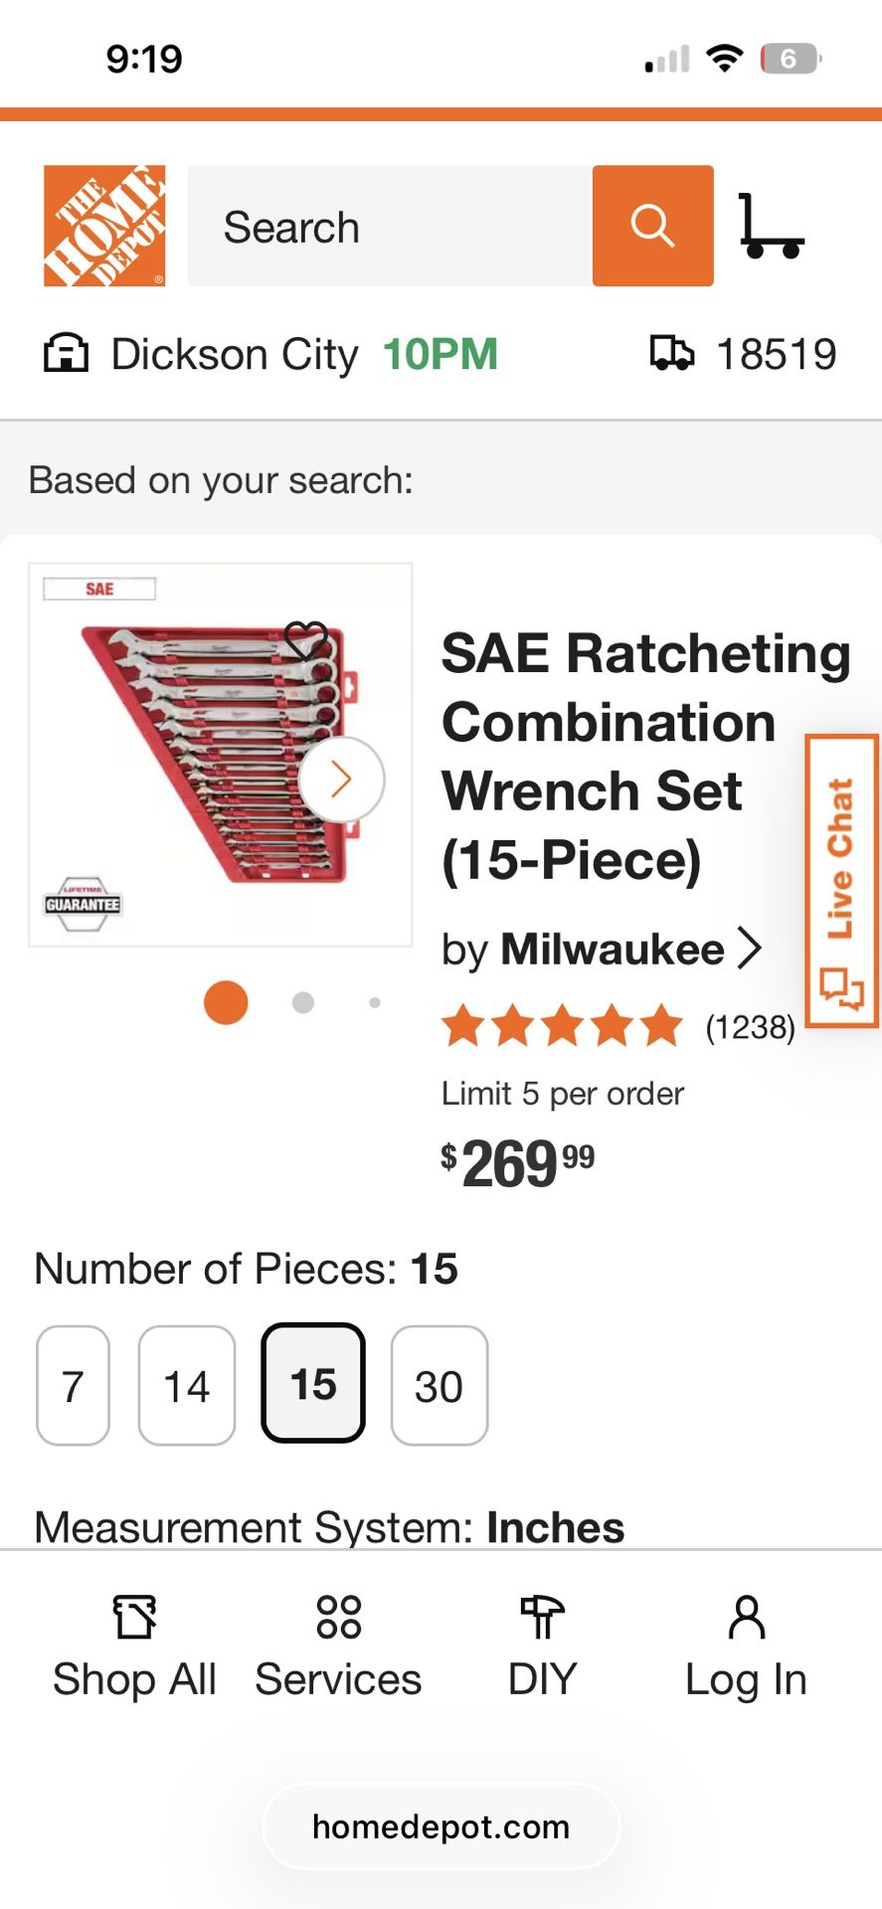Screen dimensions: 882x1909
Task: Show next product image arrow
Action: [341, 780]
